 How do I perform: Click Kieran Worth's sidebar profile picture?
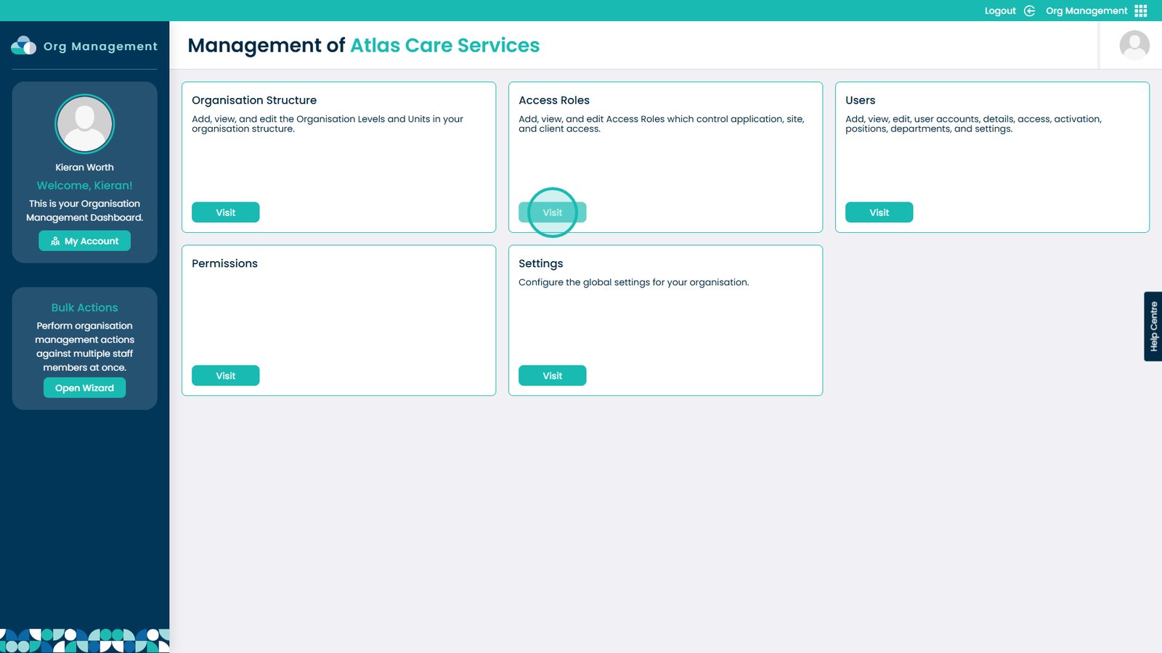pyautogui.click(x=85, y=124)
